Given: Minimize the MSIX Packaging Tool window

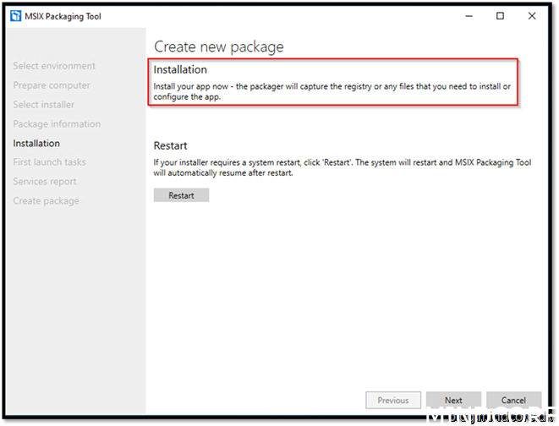Looking at the screenshot, I should click(x=469, y=16).
